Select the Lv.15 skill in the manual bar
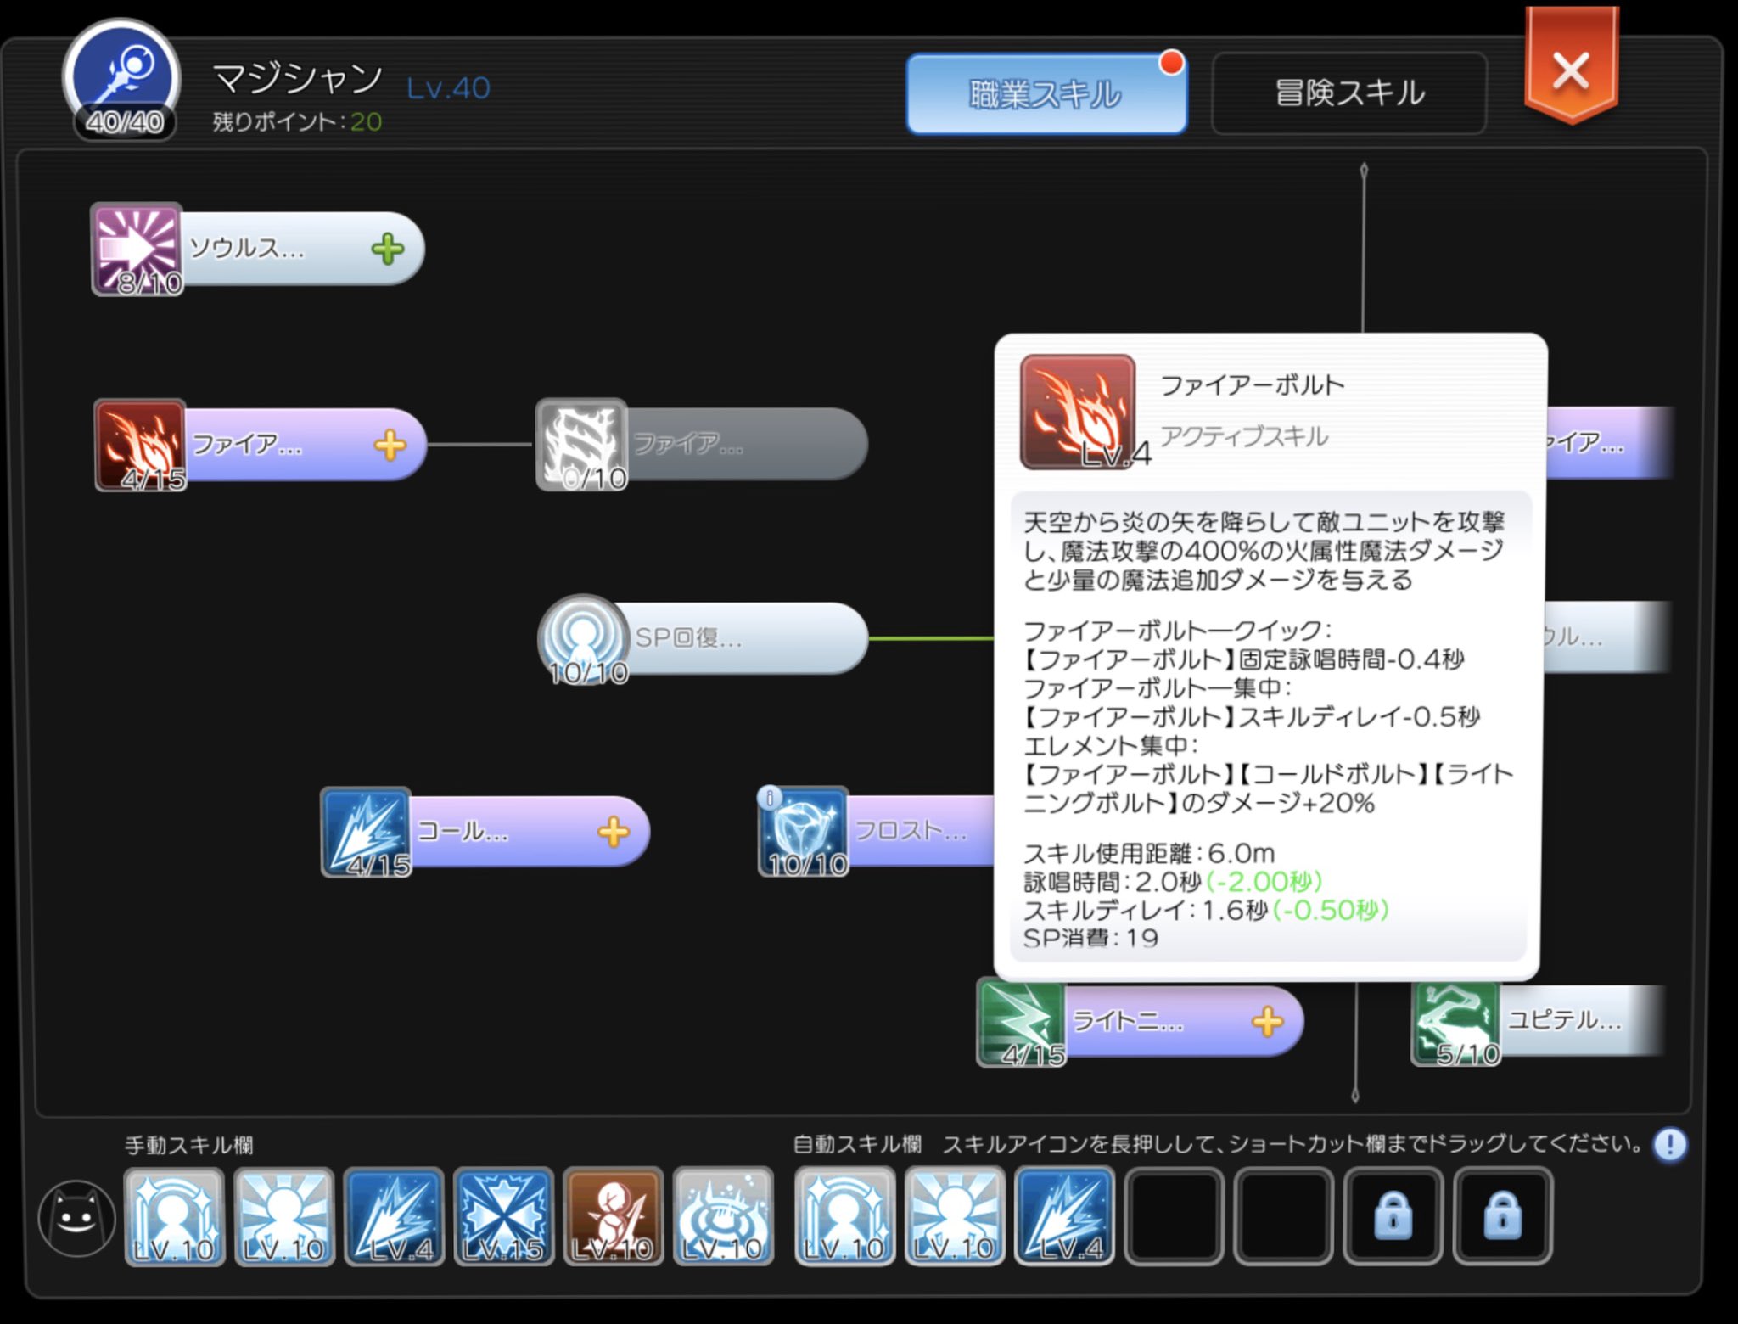The width and height of the screenshot is (1738, 1324). [504, 1218]
